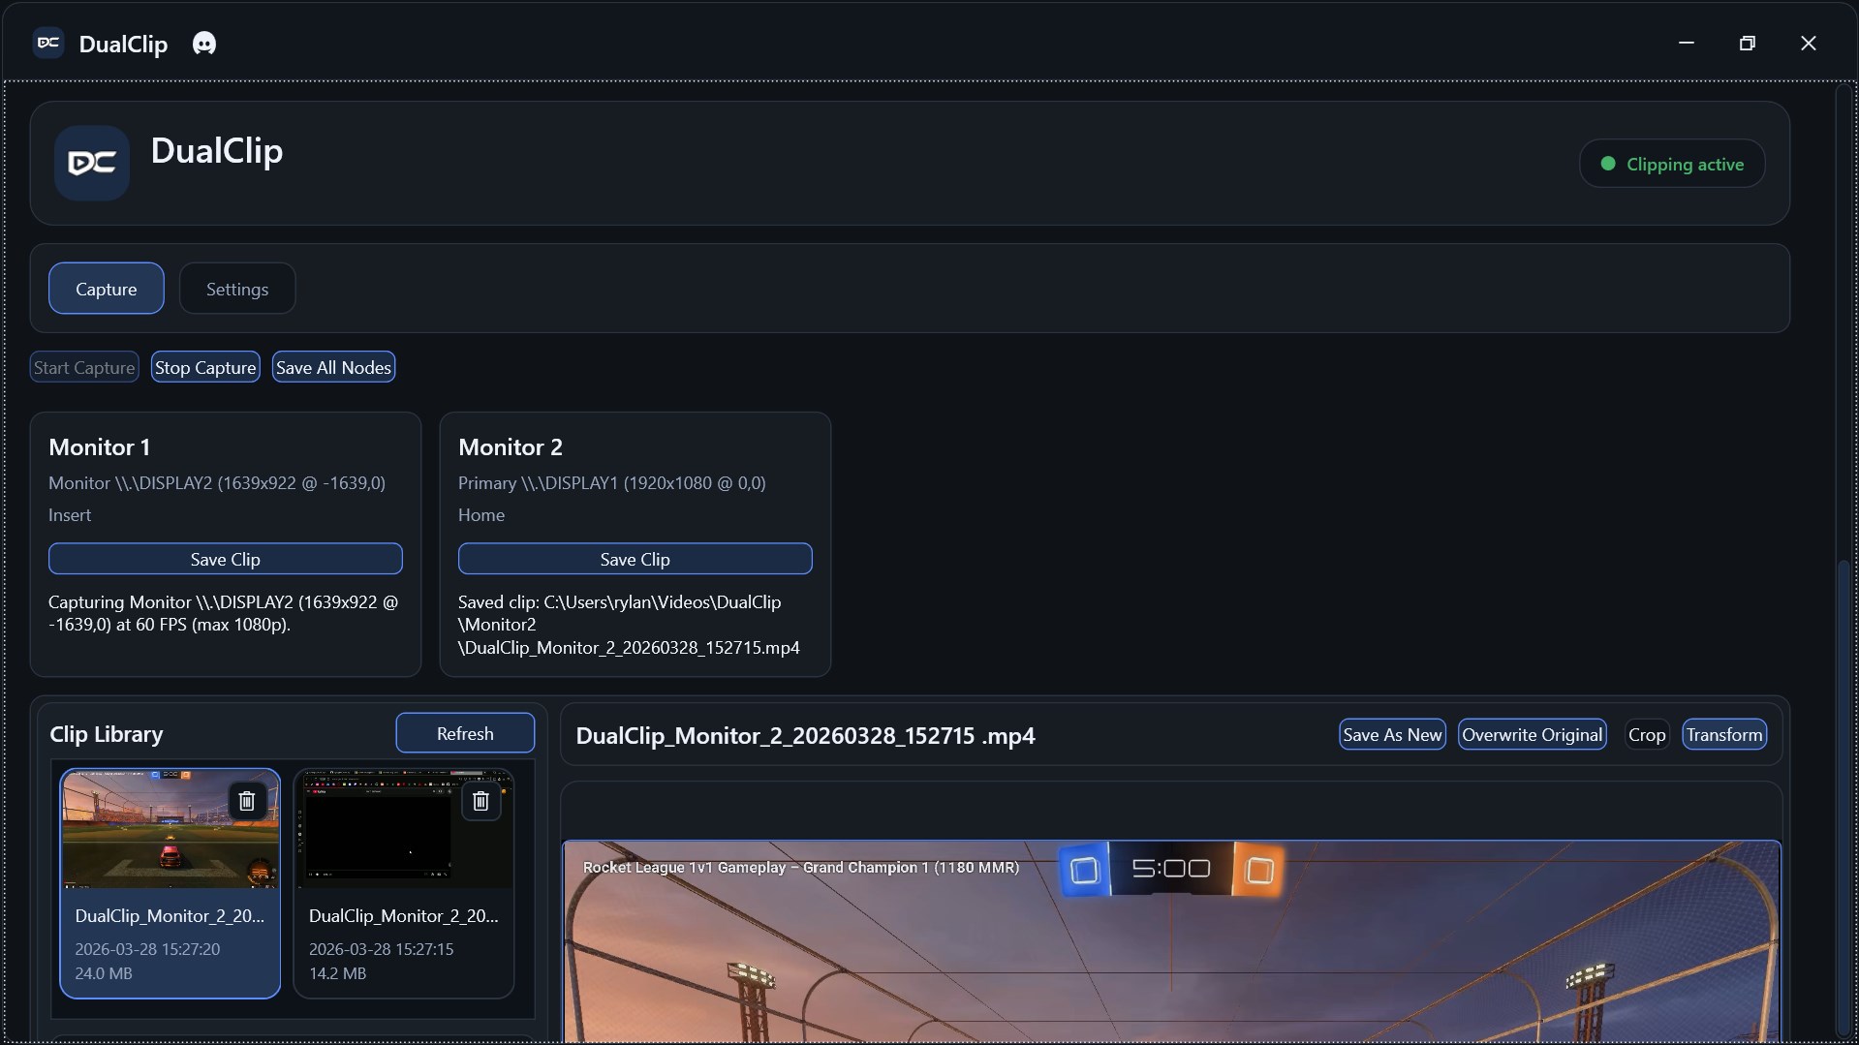Screen dimensions: 1859x1045
Task: Switch to the Capture tab
Action: tap(107, 289)
